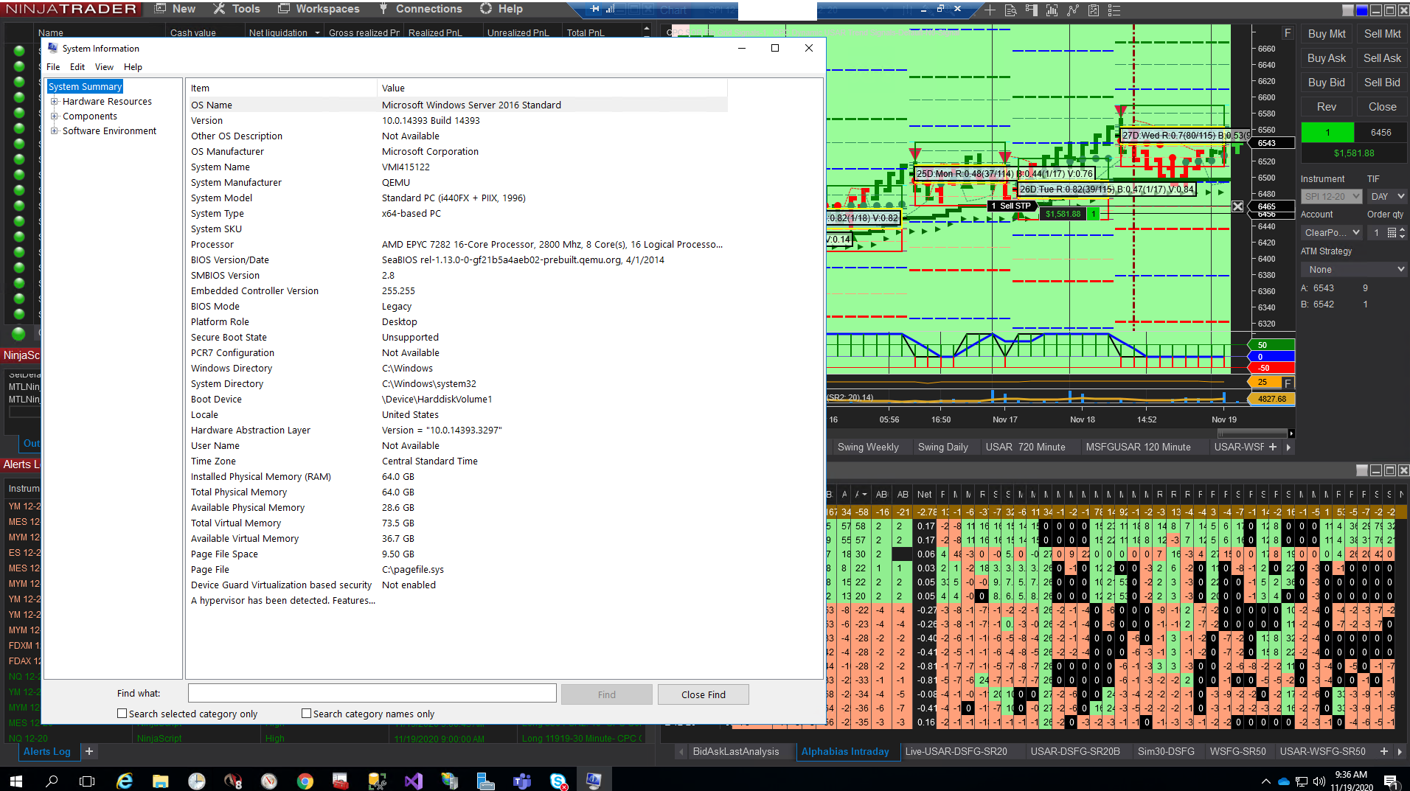This screenshot has width=1410, height=791.
Task: Click the Close Find button
Action: [704, 694]
